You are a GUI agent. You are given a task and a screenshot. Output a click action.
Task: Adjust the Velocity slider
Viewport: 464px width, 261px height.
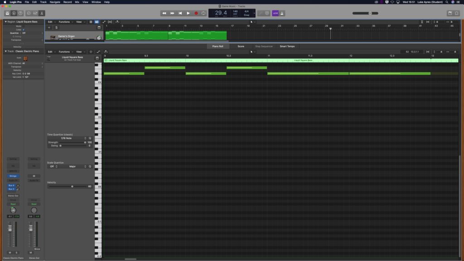[68, 186]
